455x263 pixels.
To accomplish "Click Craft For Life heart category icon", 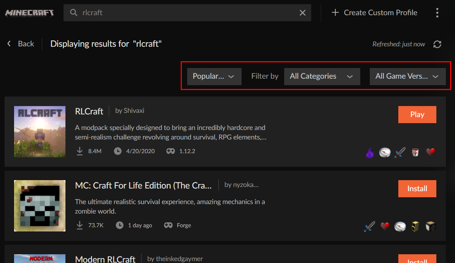I will pyautogui.click(x=385, y=226).
